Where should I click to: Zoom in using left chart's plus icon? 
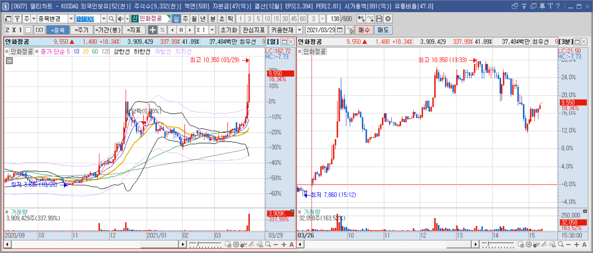(x=284, y=244)
